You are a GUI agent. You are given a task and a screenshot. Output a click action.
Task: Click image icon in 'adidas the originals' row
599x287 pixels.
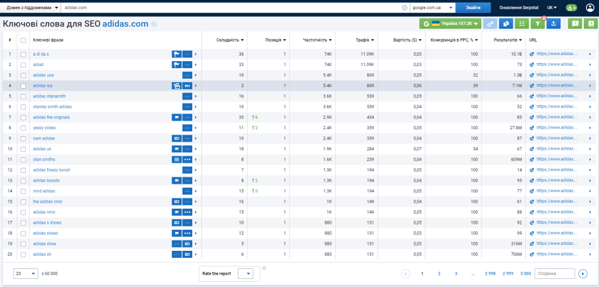click(x=177, y=117)
